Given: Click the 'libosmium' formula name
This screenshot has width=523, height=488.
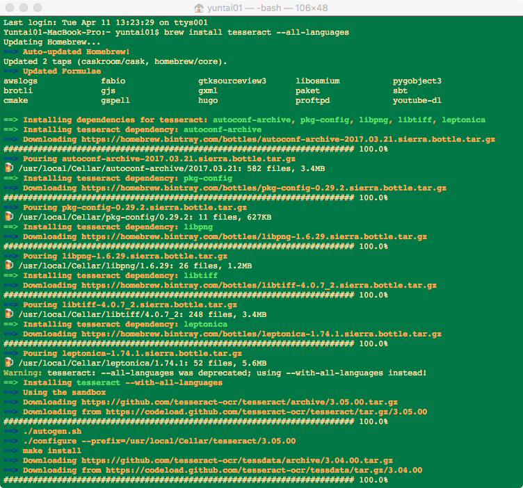Looking at the screenshot, I should 318,81.
